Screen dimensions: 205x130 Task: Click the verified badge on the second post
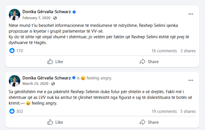click(x=74, y=78)
